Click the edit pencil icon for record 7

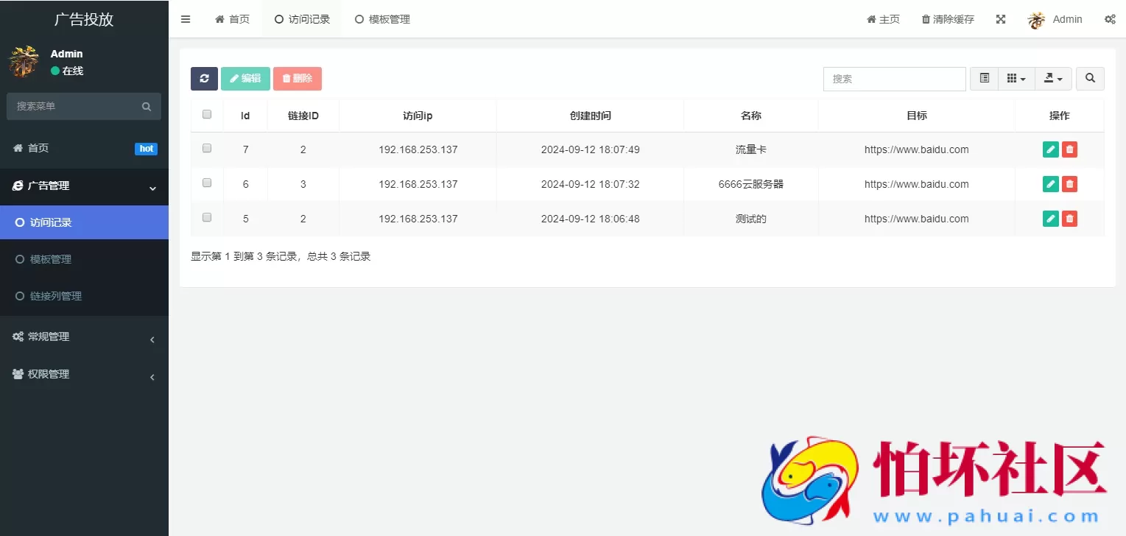(x=1050, y=149)
